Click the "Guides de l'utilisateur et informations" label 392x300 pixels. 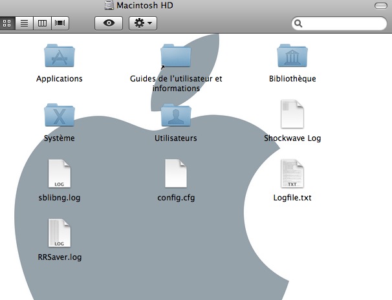(176, 83)
